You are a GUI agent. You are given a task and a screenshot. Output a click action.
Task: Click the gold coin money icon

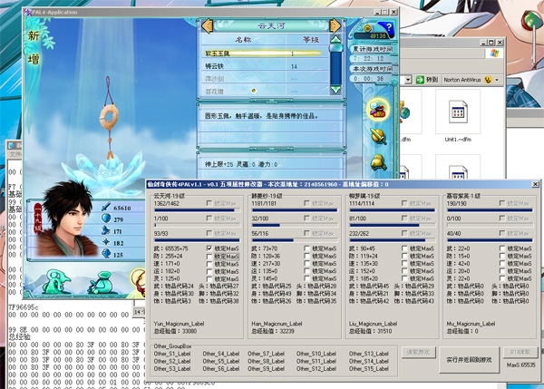[368, 28]
